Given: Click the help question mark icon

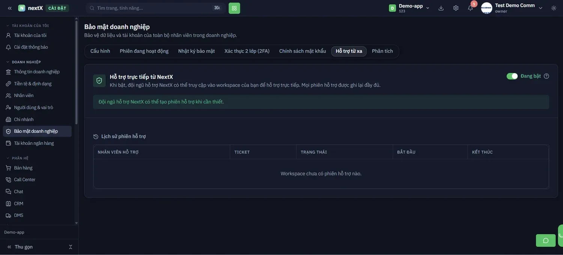Looking at the screenshot, I should [546, 76].
